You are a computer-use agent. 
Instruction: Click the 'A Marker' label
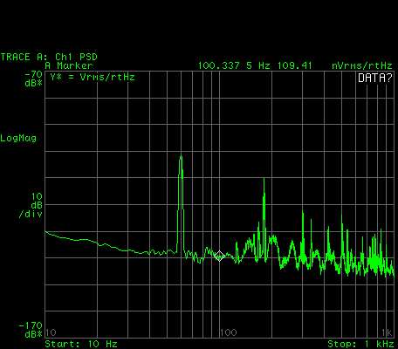tap(69, 65)
